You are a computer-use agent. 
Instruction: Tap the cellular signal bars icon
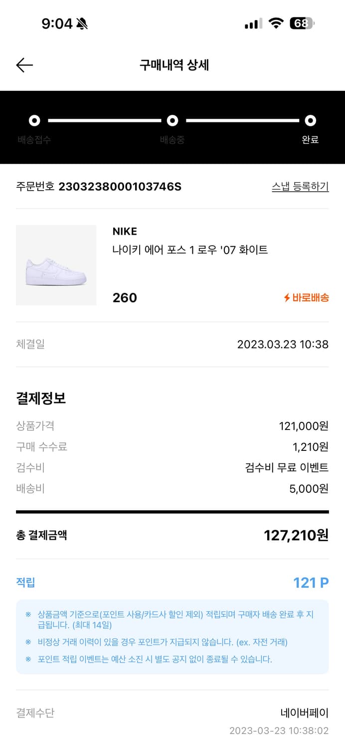pos(253,23)
